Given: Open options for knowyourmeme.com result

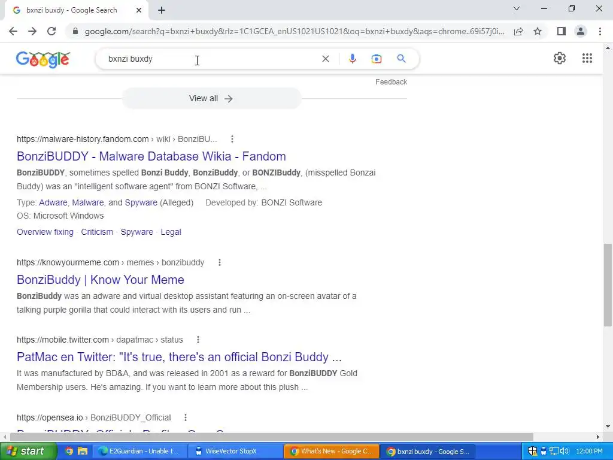Looking at the screenshot, I should 220,262.
